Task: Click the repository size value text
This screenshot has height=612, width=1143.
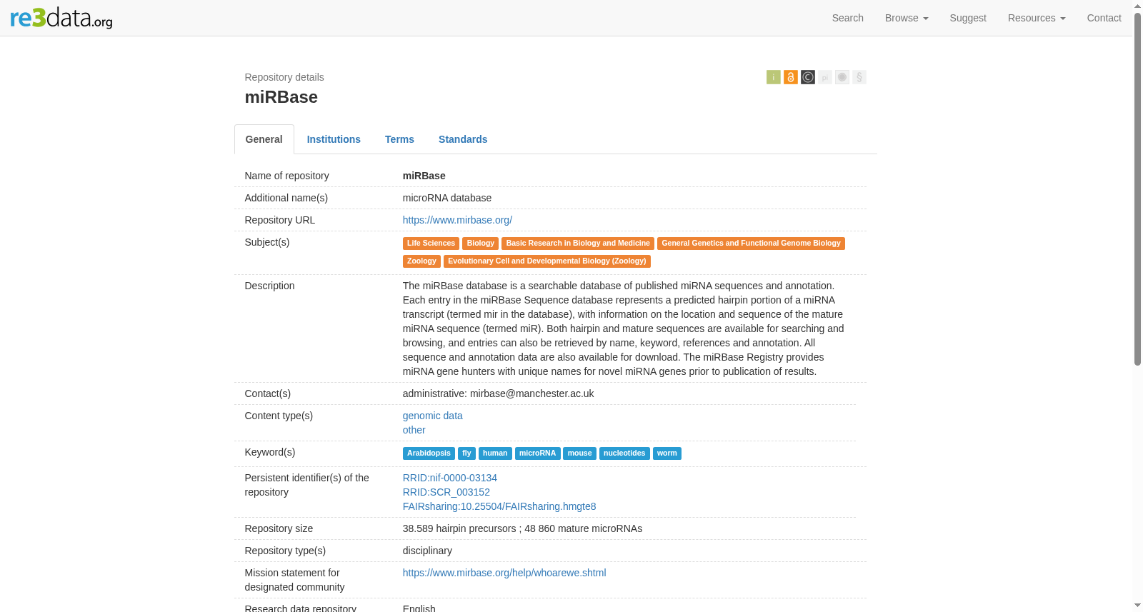Action: (x=522, y=528)
